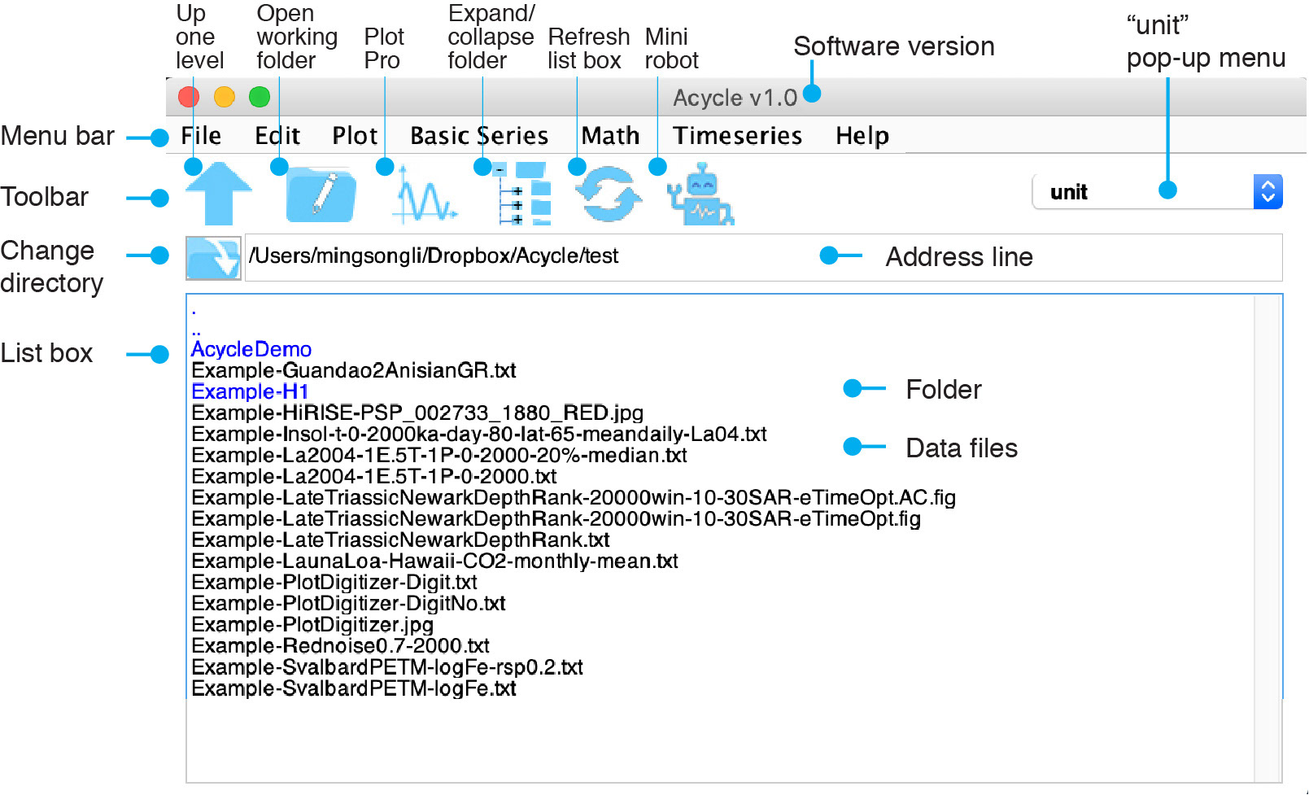Image resolution: width=1309 pixels, height=795 pixels.
Task: Select Example-Guandao2AnisianGR.txt
Action: (x=354, y=370)
